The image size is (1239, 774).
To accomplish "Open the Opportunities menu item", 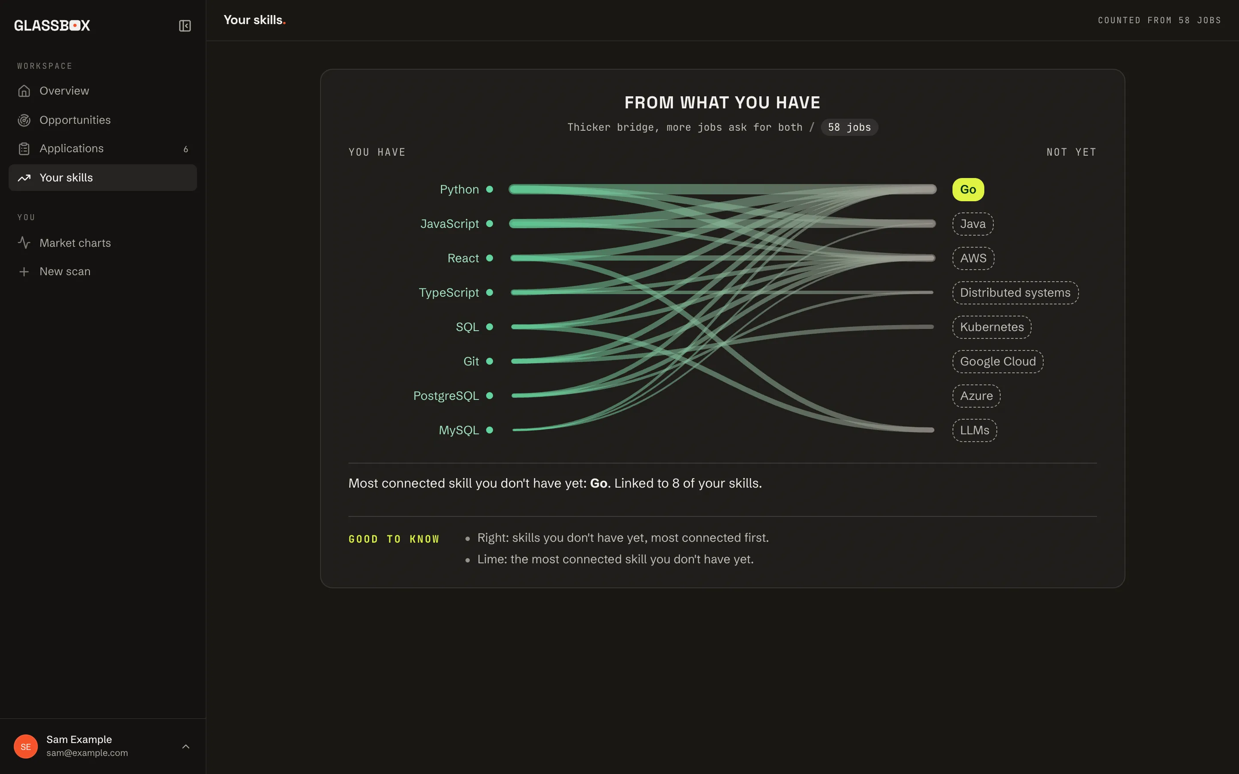I will pos(103,120).
